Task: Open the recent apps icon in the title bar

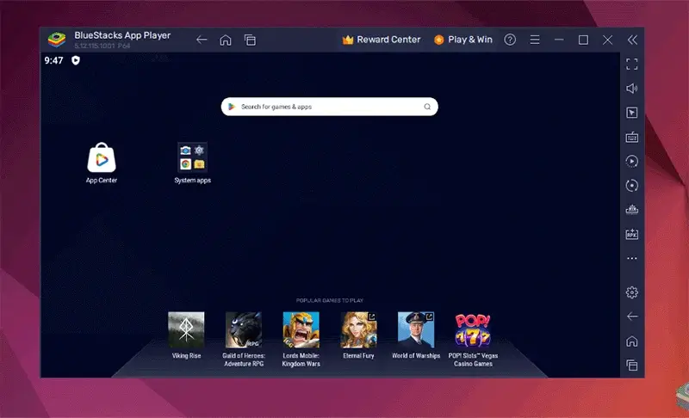Action: click(250, 40)
